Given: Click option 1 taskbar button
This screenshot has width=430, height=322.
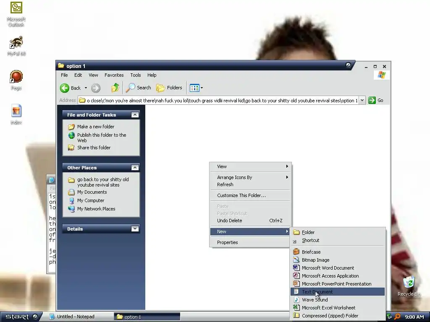Looking at the screenshot, I should 147,317.
